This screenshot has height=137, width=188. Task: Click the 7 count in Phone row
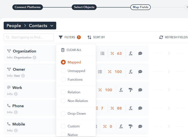point(102,108)
